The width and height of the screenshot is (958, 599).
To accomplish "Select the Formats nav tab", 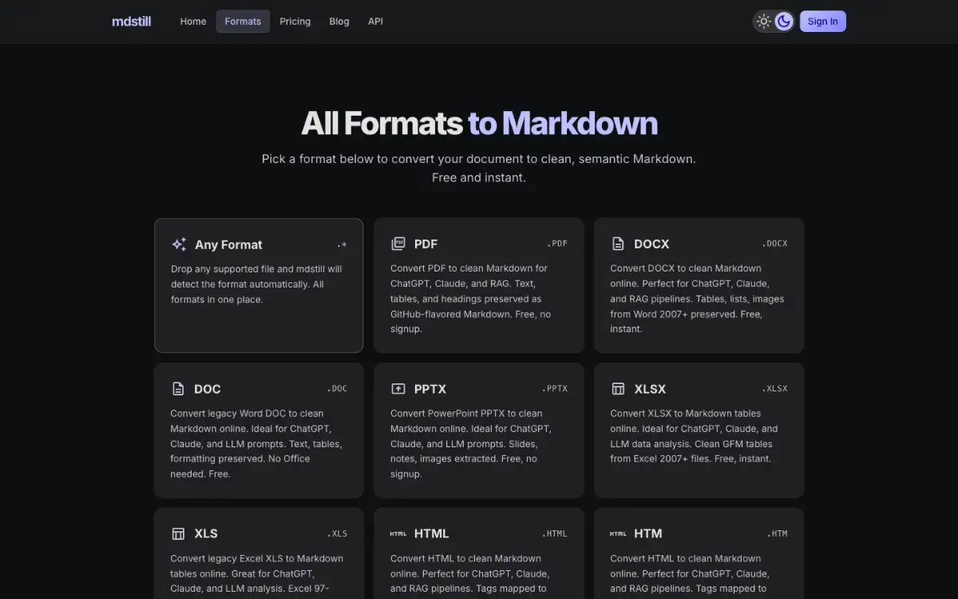I will click(243, 22).
